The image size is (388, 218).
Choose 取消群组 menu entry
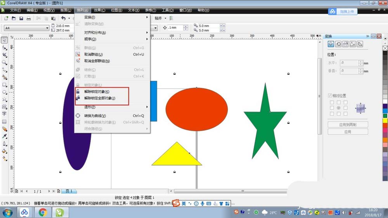112,54
